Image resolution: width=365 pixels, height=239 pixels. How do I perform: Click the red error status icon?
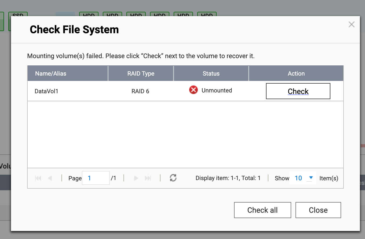[x=193, y=90]
